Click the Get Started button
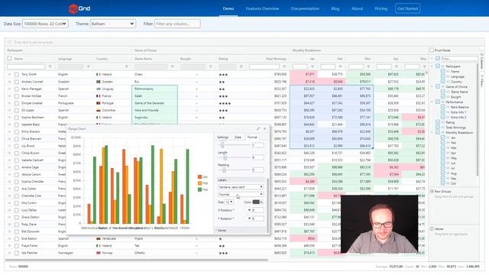 [407, 8]
